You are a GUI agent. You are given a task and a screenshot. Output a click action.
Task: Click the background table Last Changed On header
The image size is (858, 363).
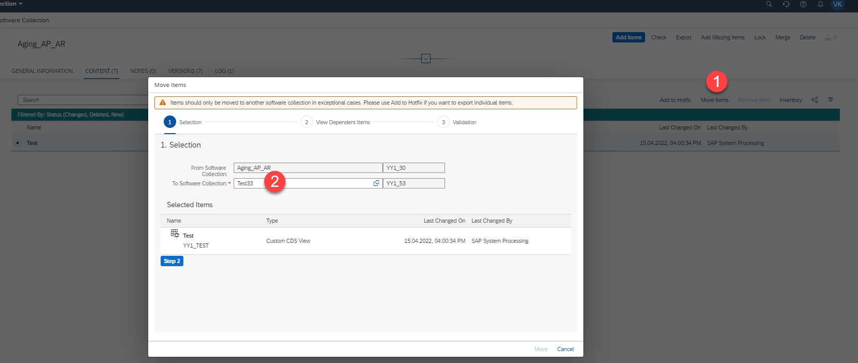(680, 127)
